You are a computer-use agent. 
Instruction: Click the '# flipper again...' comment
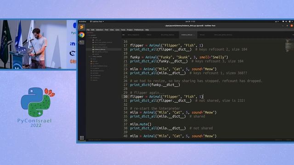point(147,93)
